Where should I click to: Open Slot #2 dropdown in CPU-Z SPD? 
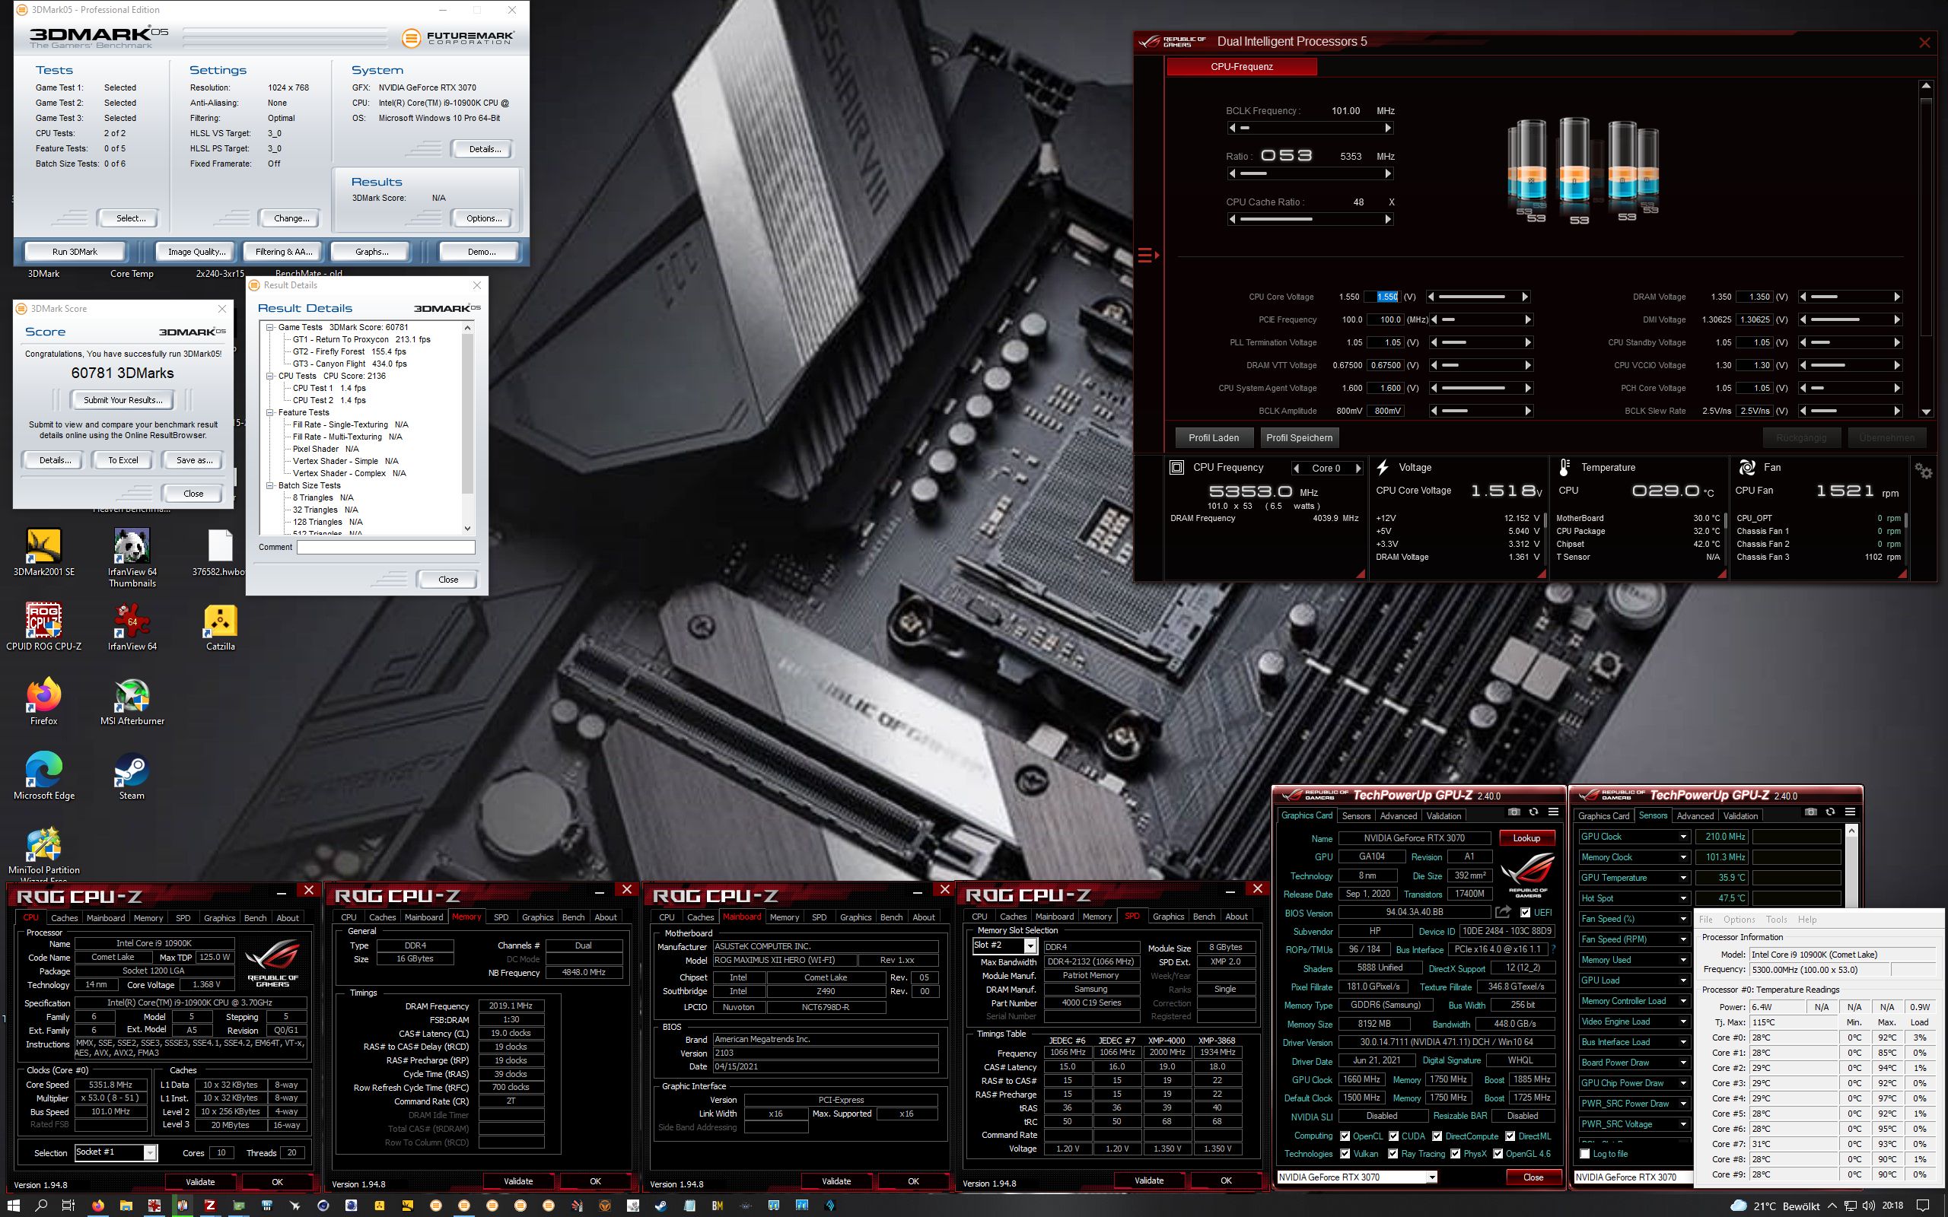[x=1030, y=945]
